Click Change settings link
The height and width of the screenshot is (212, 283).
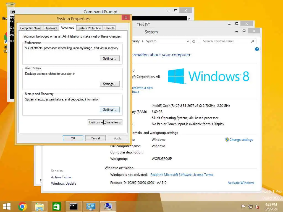(241, 139)
